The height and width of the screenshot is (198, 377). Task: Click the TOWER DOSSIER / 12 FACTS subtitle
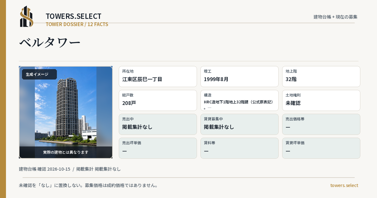click(x=77, y=24)
